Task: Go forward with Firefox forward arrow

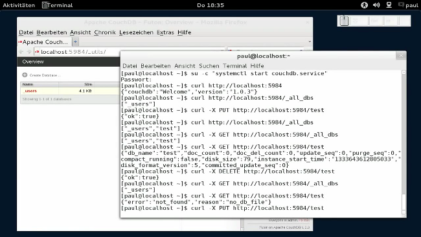Action: click(28, 52)
